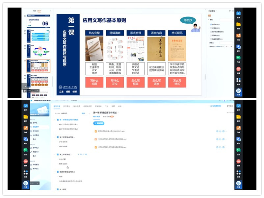The width and height of the screenshot is (264, 198).
Task: Open the 颜色 color dropdown in 对象属性 panel
Action: coord(227,42)
